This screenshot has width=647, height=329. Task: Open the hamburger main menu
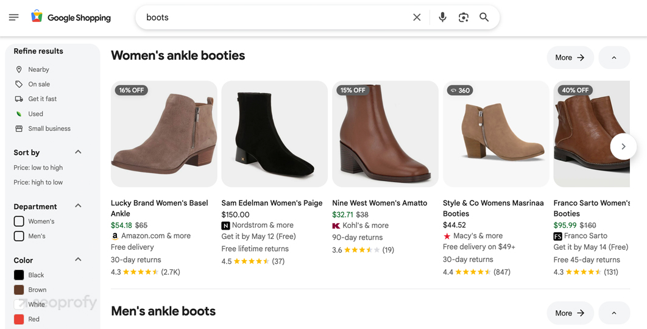pos(13,17)
